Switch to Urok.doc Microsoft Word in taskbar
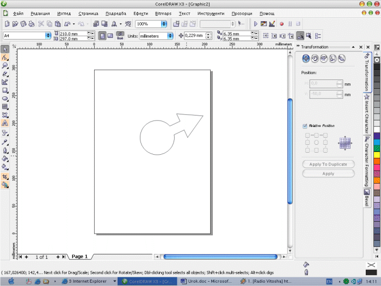381x286 pixels. (x=206, y=281)
